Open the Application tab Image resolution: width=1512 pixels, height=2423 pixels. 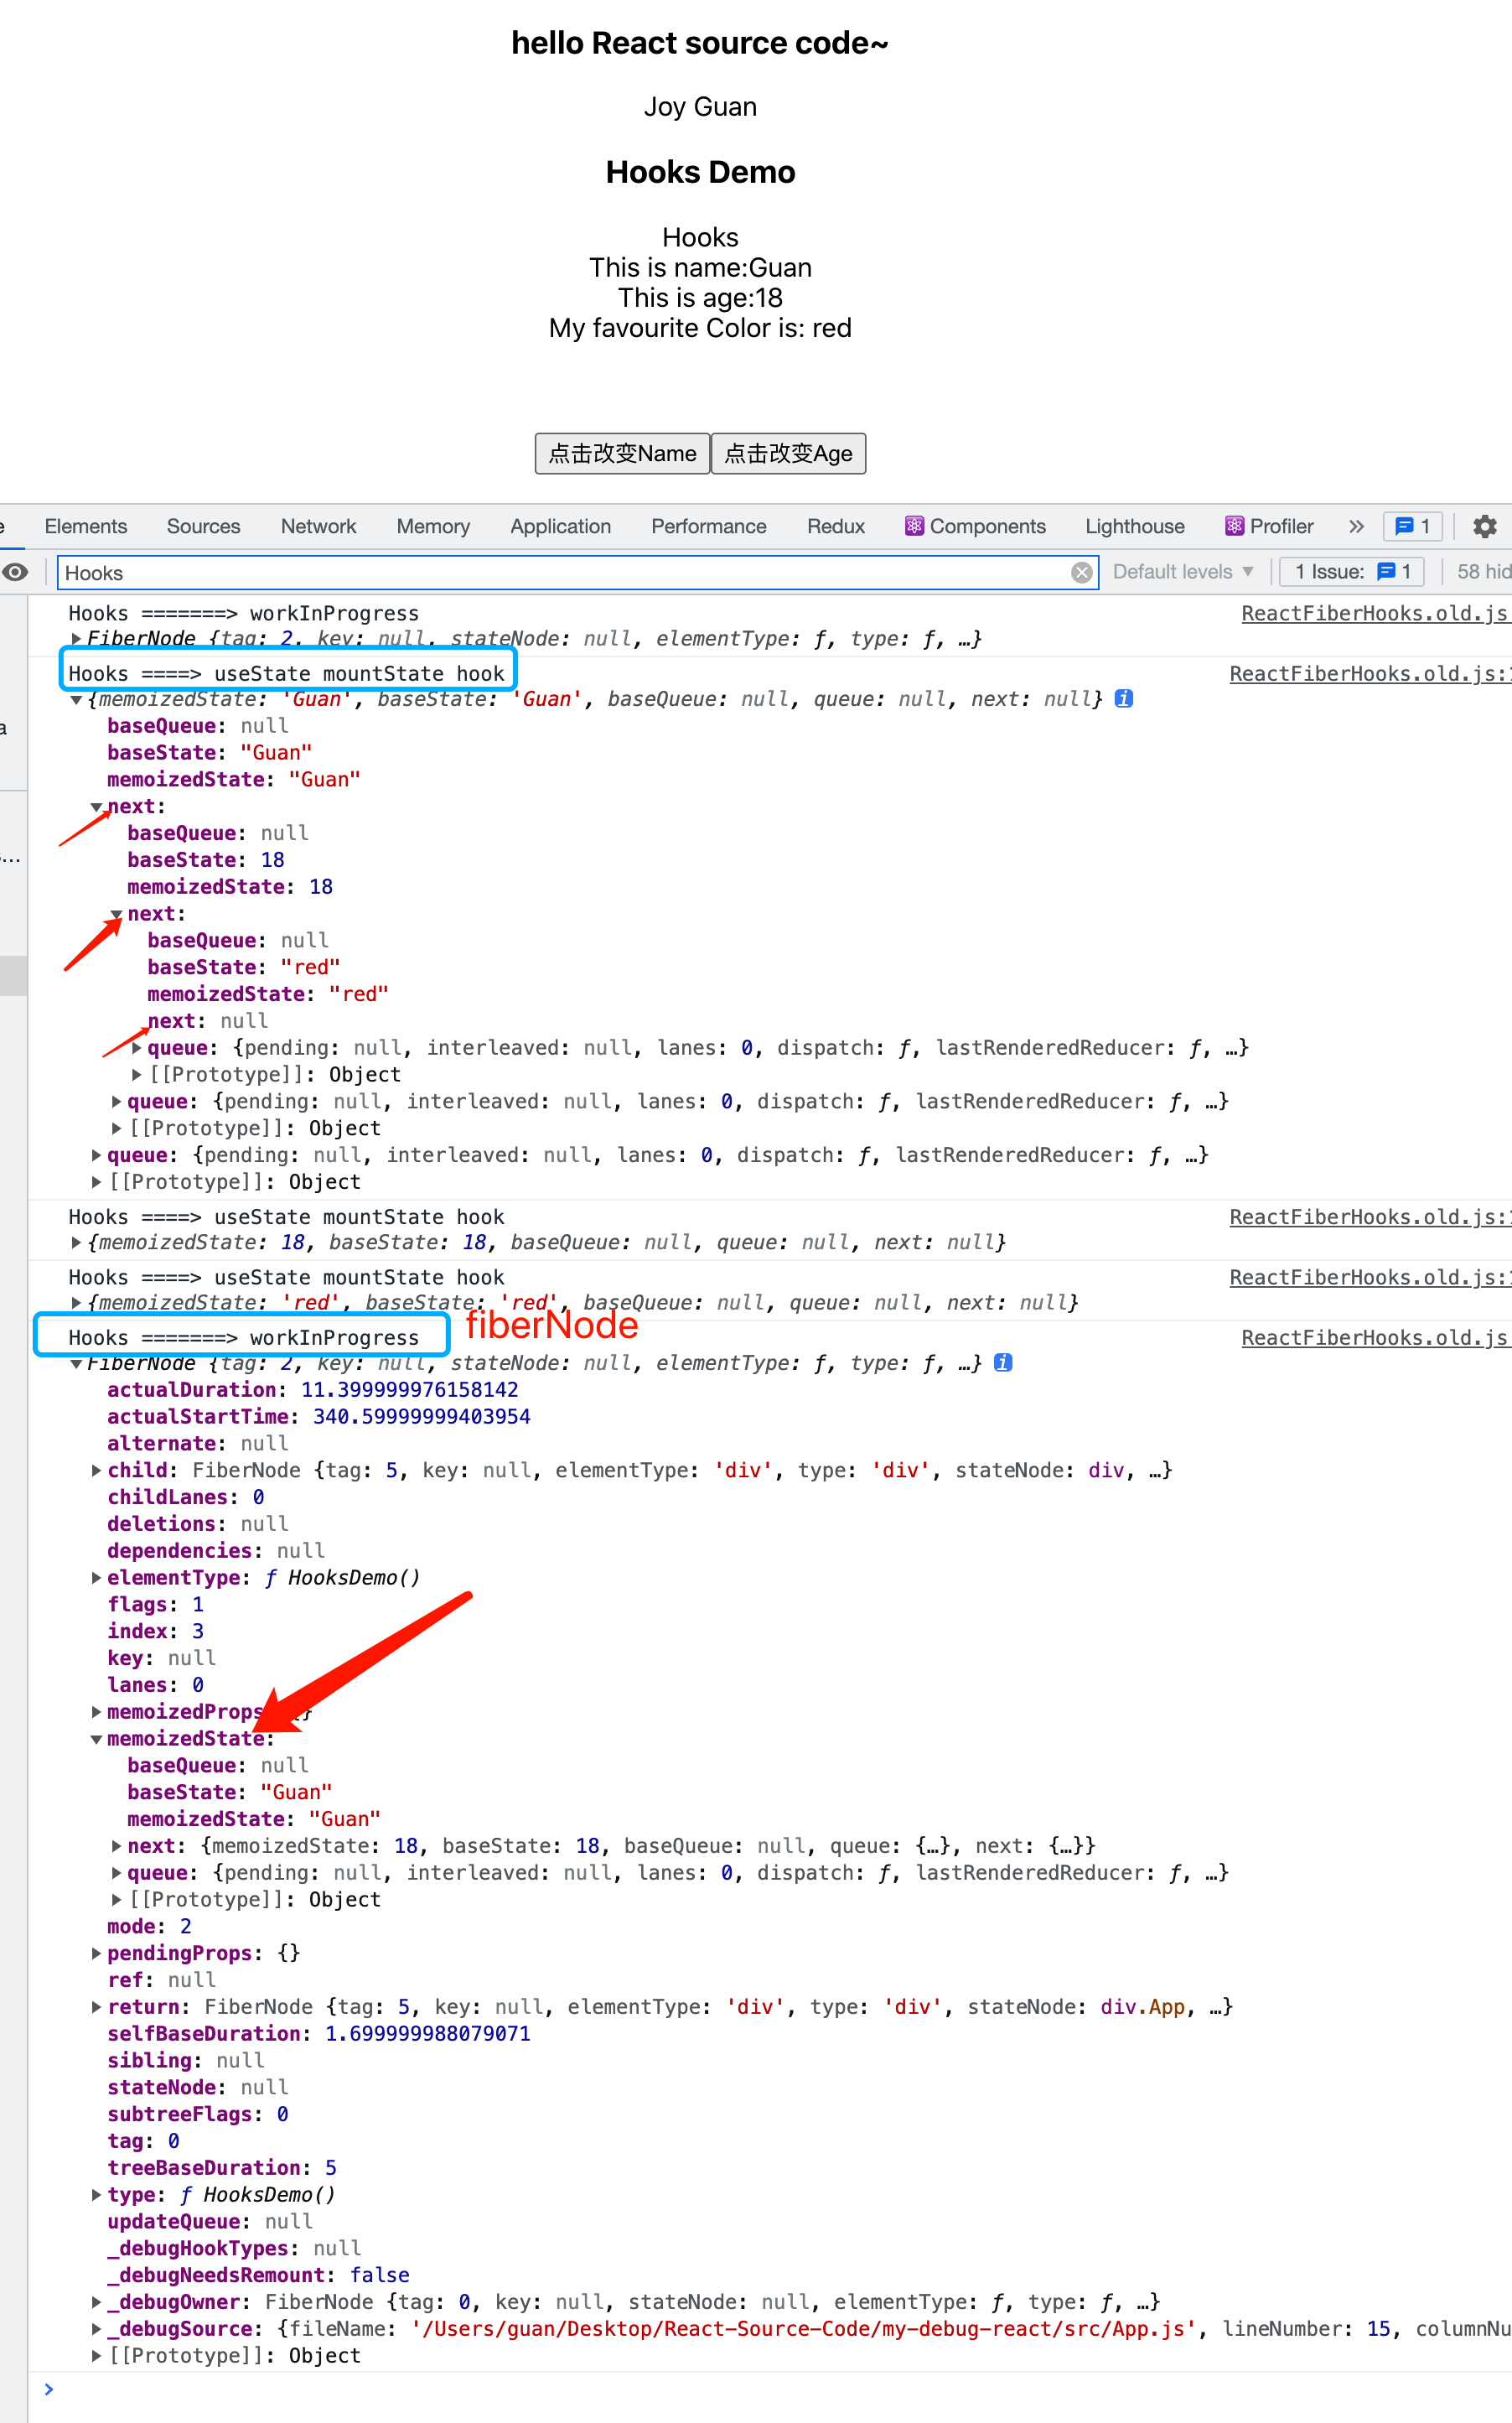click(x=560, y=526)
